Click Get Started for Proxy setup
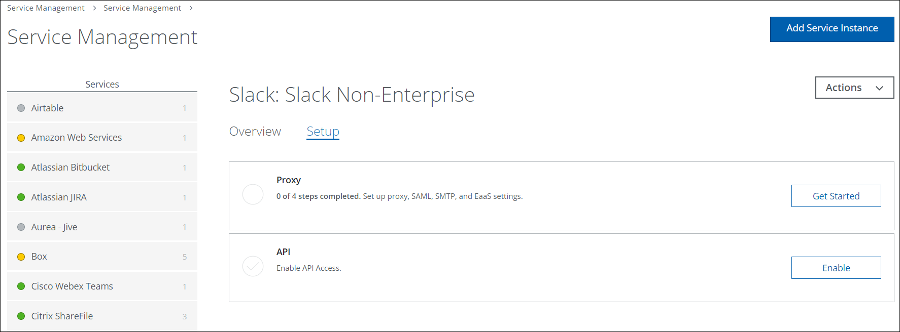This screenshot has height=332, width=900. [836, 196]
